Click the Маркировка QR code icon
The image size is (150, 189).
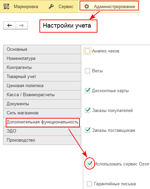coord(6,6)
